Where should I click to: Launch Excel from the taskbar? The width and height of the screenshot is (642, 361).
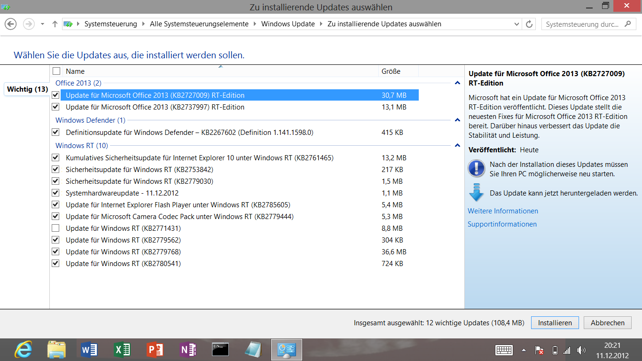122,350
